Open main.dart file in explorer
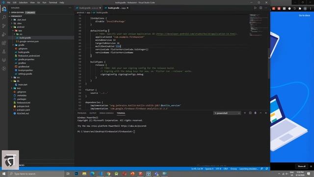Image resolution: width=314 pixels, height=177 pixels. click(x=23, y=85)
